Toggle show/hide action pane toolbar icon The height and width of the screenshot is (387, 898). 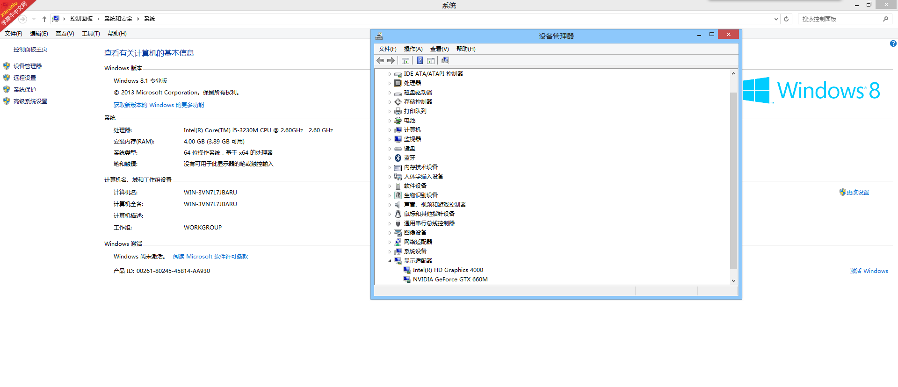click(431, 61)
